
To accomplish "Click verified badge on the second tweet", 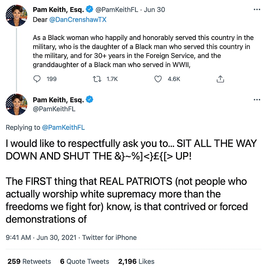I will click(x=90, y=100).
